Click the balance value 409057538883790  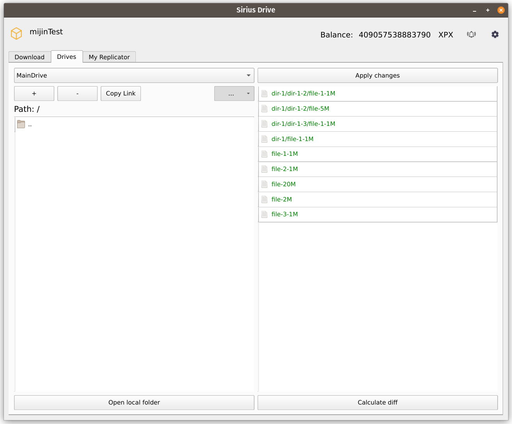coord(395,35)
